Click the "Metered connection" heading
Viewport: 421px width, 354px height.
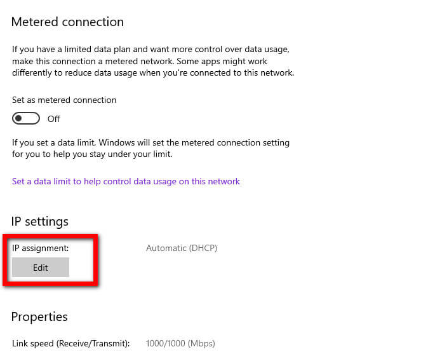(67, 22)
